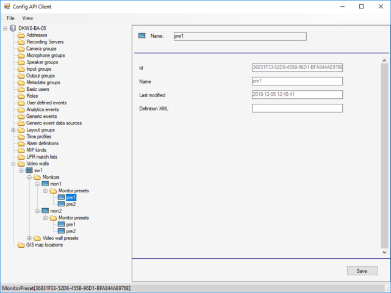Viewport: 391px width, 293px height.
Task: Click the scroll down arrow in details panel
Action: (x=384, y=252)
